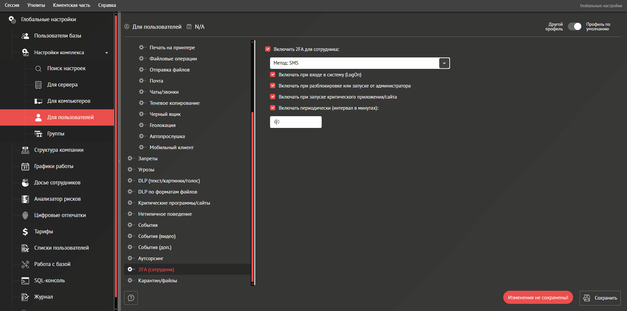Collapse the Настройки комплекса section arrow
This screenshot has height=311, width=627.
pos(106,53)
